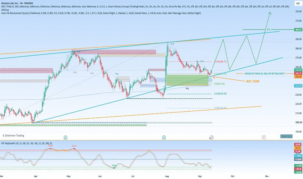
Task: Click the watermark badge at bottom right
Action: tap(286, 136)
